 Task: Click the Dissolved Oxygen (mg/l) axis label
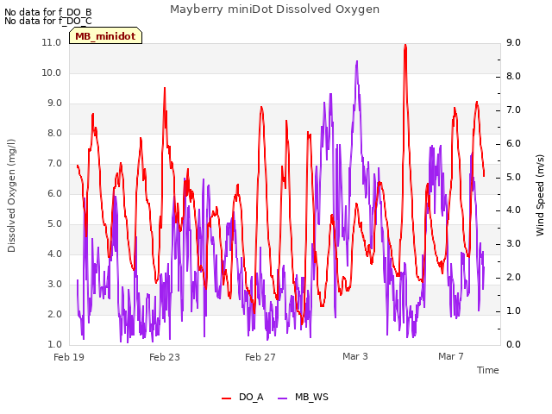[11, 196]
